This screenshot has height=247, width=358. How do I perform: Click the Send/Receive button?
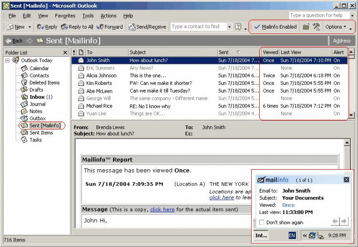point(147,27)
